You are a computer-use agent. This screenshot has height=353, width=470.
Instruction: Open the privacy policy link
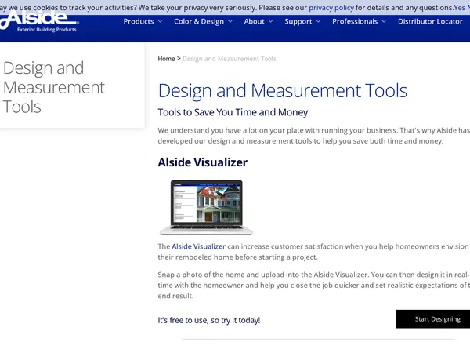pos(331,8)
